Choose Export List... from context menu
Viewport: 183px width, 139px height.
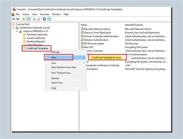tap(58, 83)
